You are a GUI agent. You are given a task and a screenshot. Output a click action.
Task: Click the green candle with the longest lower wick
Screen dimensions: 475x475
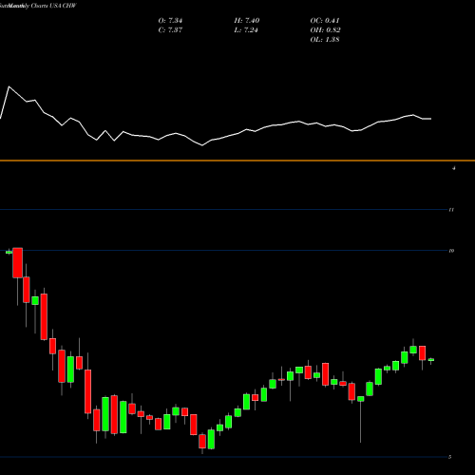[361, 399]
